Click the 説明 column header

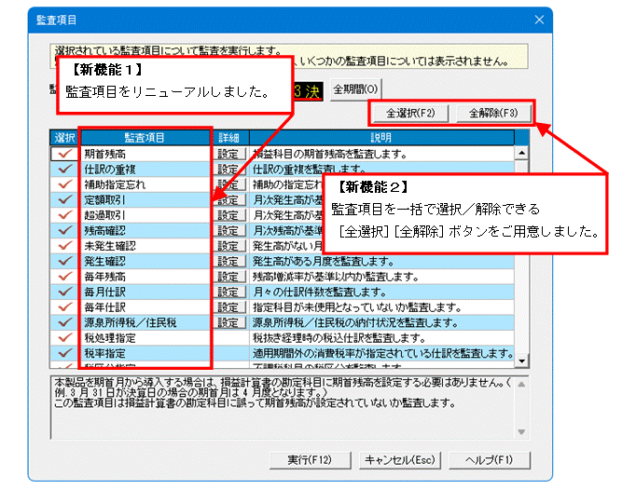pyautogui.click(x=381, y=138)
